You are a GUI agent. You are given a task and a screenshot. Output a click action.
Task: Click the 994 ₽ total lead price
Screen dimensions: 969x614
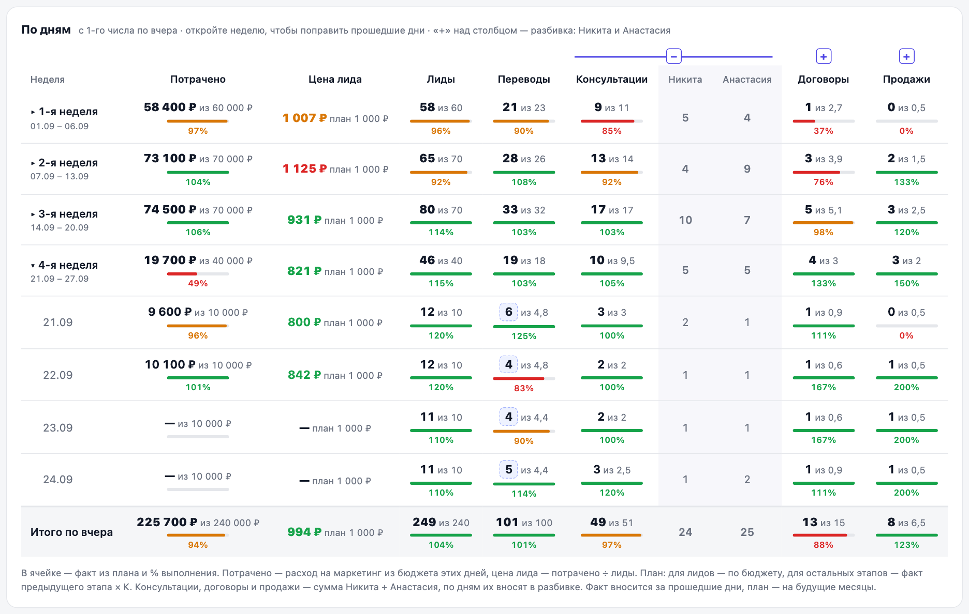coord(304,532)
